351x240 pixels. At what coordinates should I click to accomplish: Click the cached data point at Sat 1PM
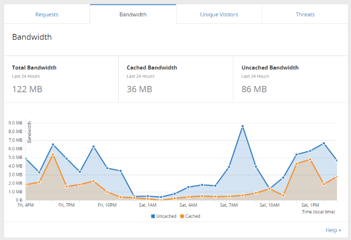(x=310, y=159)
